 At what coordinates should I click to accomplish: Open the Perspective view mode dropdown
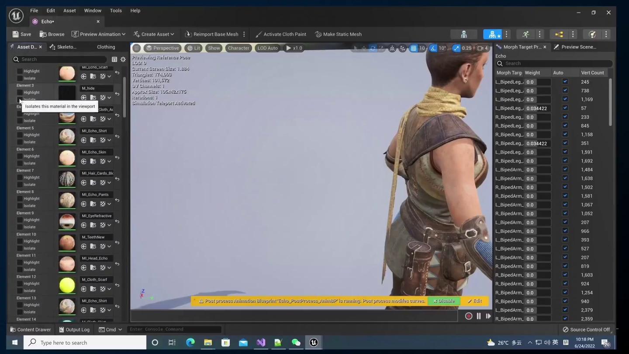[162, 48]
